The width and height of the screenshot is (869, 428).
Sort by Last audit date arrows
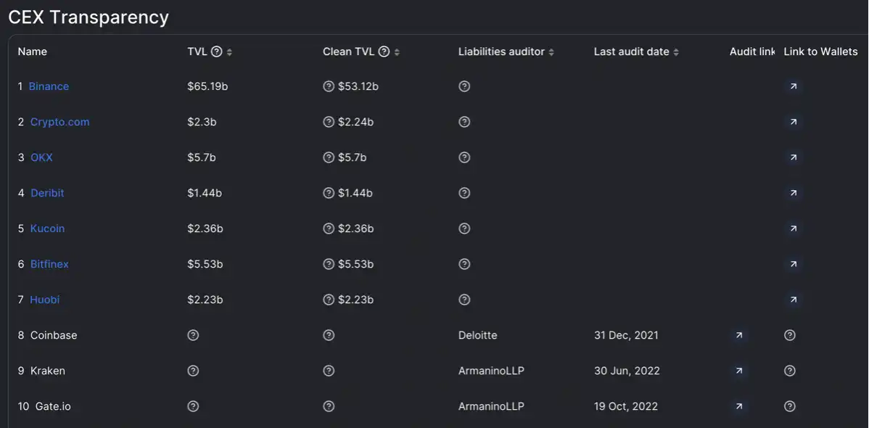[676, 52]
